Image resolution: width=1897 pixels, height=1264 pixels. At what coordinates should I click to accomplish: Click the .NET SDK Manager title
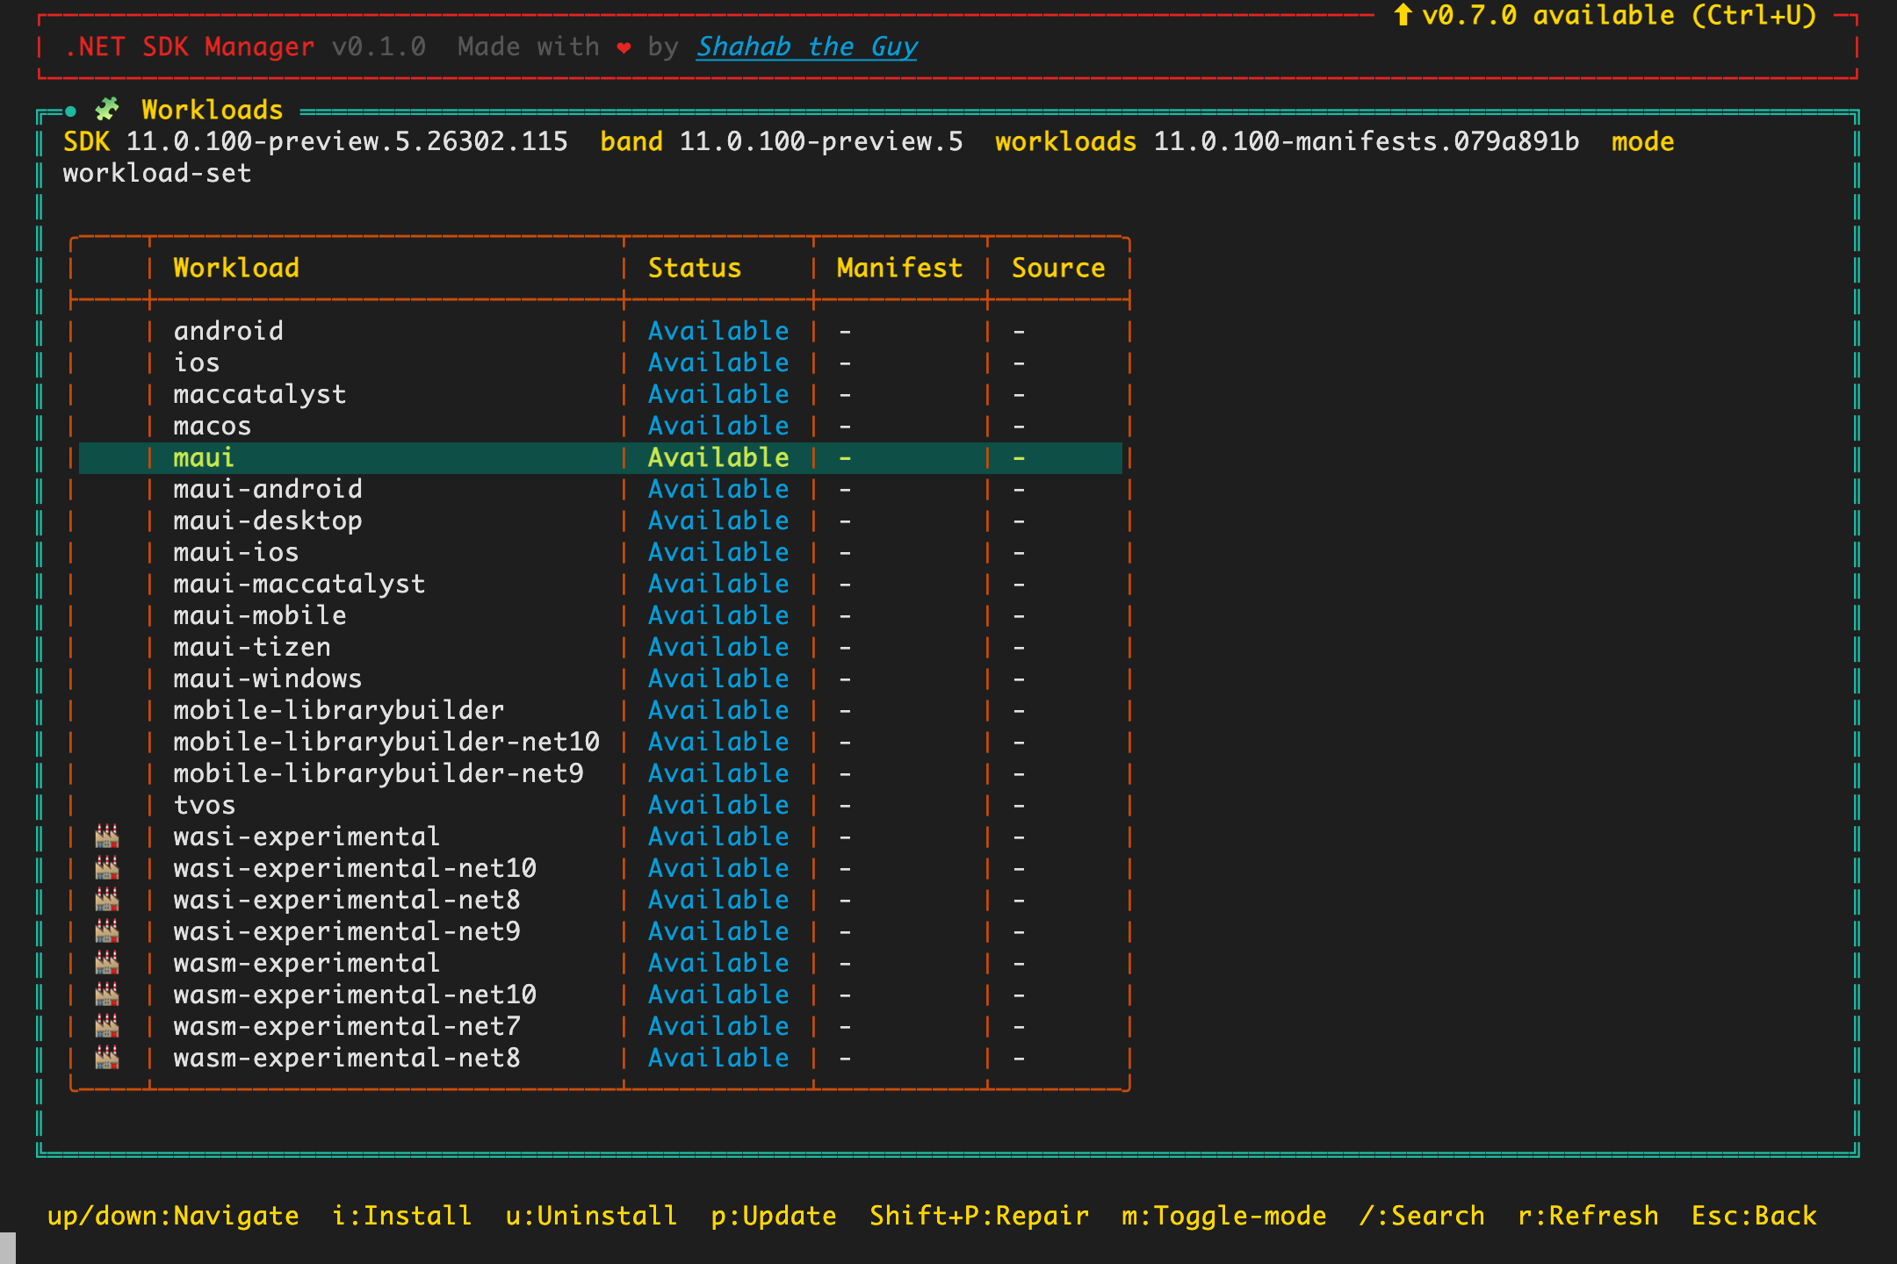click(x=189, y=47)
